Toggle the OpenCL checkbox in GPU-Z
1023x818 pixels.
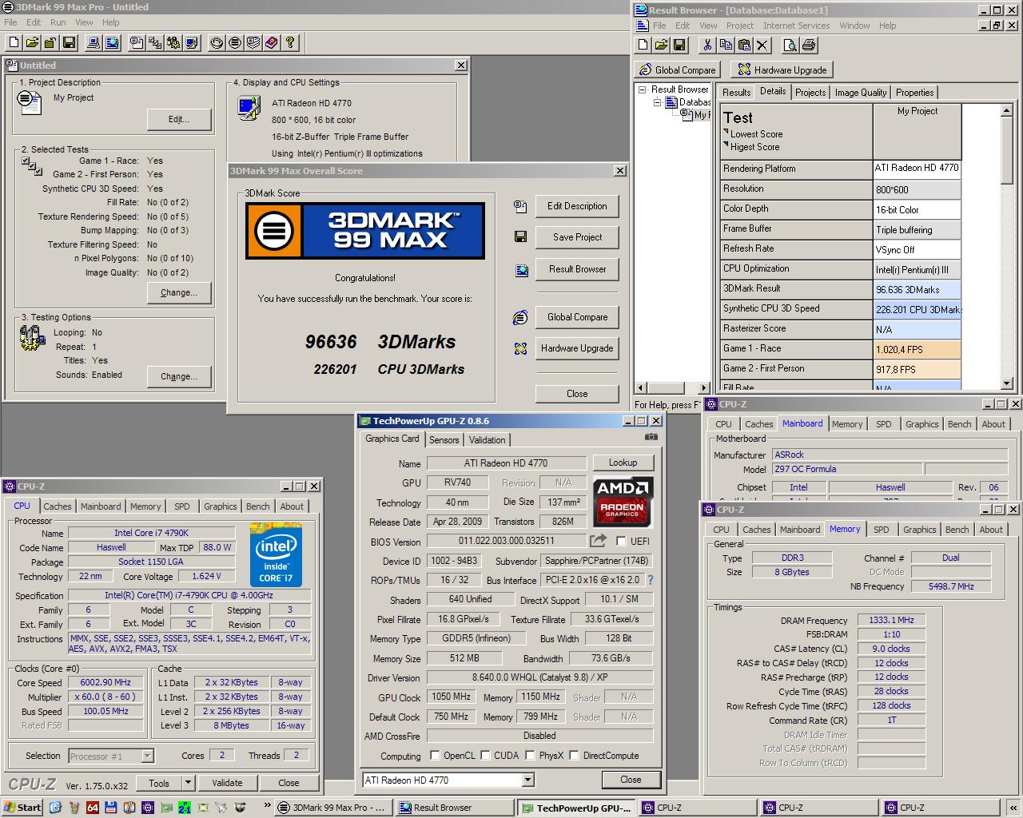pyautogui.click(x=435, y=755)
